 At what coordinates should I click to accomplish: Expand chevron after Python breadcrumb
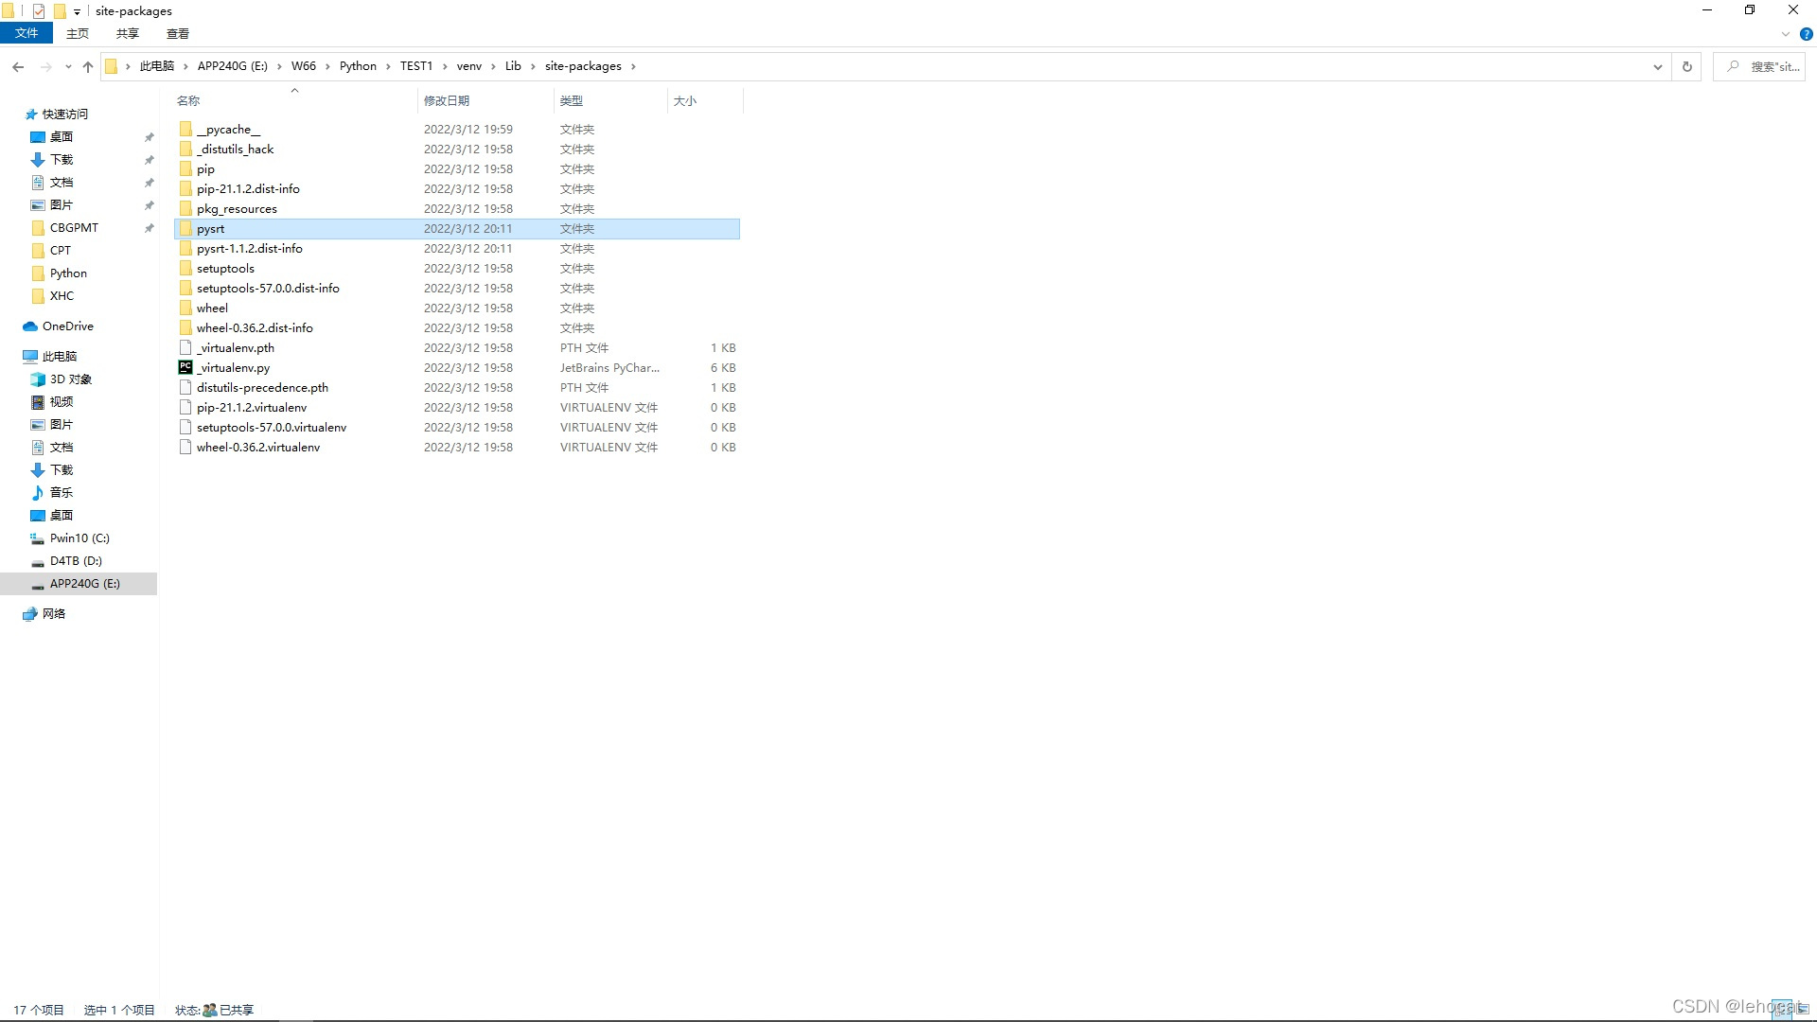tap(388, 66)
